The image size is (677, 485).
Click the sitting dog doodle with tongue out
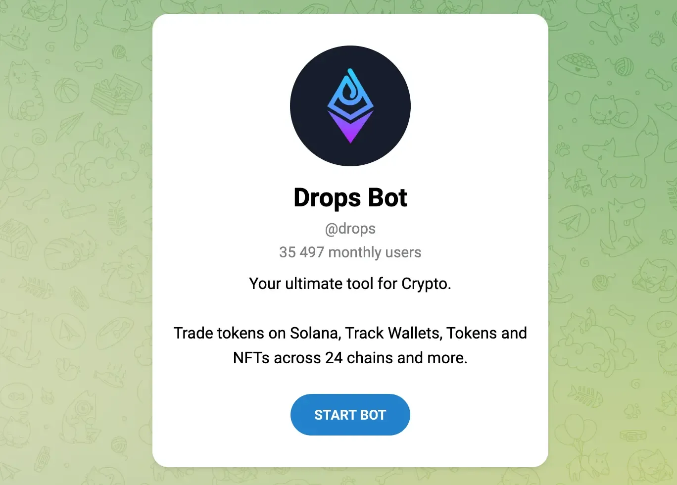coord(622,227)
